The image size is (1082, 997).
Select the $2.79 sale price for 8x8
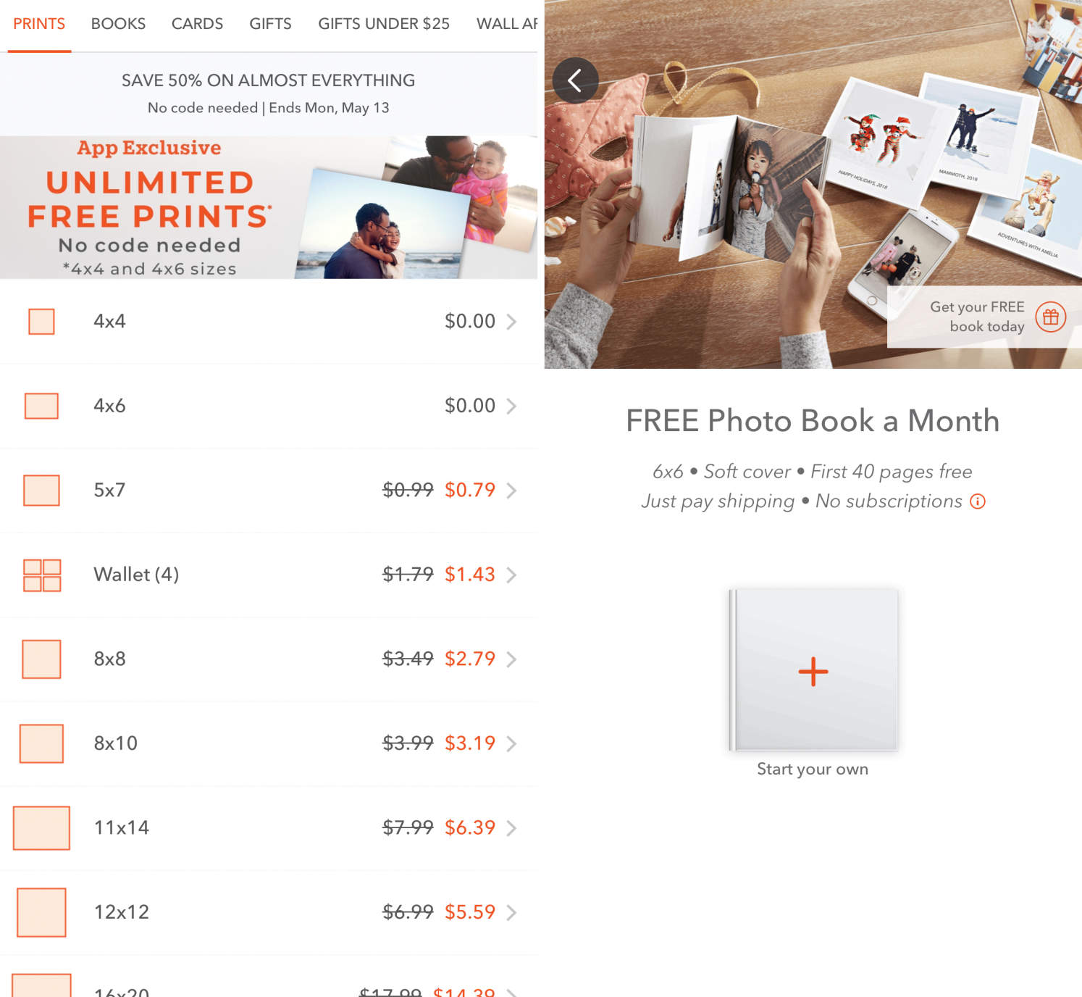pos(470,659)
